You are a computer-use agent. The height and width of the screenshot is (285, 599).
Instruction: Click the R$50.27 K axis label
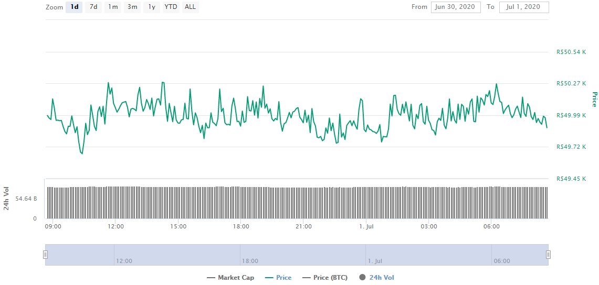tap(571, 83)
